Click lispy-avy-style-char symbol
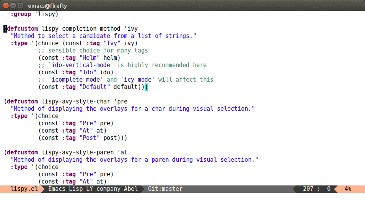This screenshot has width=365, height=200. [76, 102]
